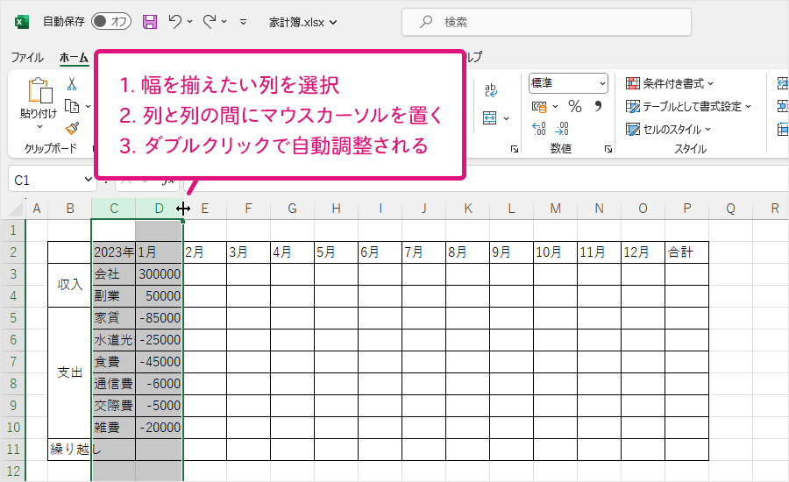Click in the 検索 search box
The height and width of the screenshot is (482, 789).
(x=546, y=22)
